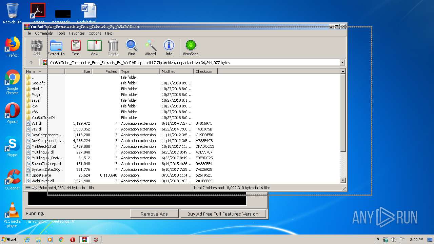Click the Extract To toolbar icon

[56, 47]
